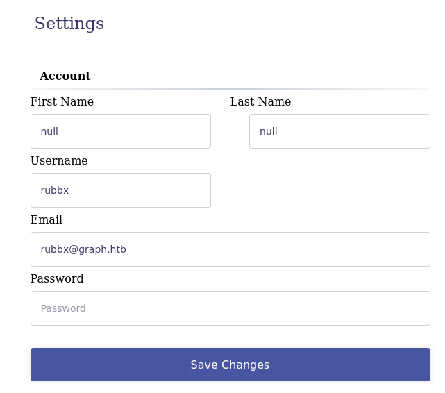Viewport: 445px width, 393px height.
Task: Click the Username label text
Action: pos(59,161)
